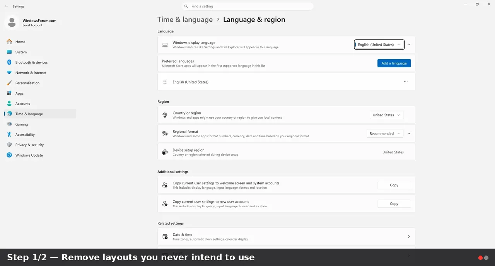Click the Add a language button

[x=394, y=63]
